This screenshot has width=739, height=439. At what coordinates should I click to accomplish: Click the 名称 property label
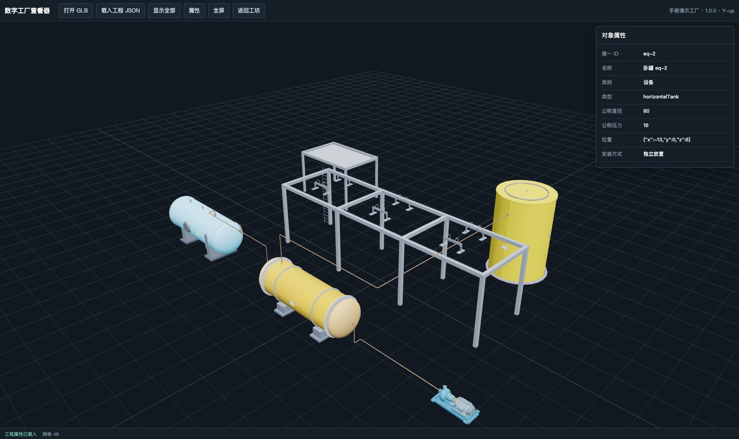pos(607,68)
